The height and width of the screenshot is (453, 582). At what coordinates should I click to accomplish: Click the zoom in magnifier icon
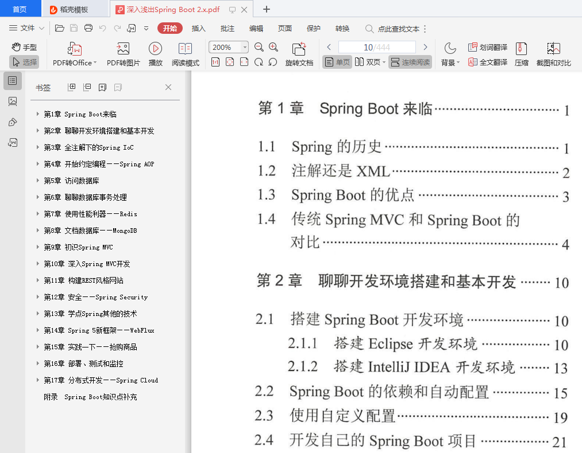pos(273,47)
